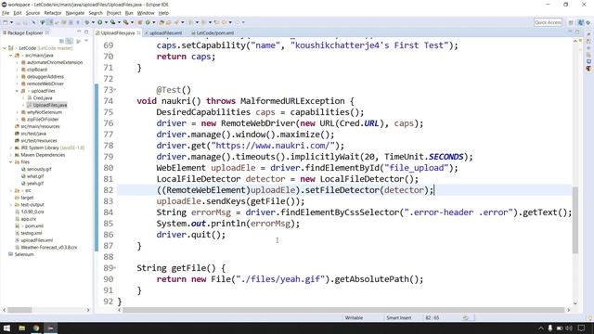Click the Eclipse taskbar icon
The height and width of the screenshot is (334, 594).
[51, 328]
